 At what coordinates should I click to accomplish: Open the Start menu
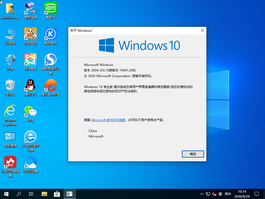tap(6, 194)
